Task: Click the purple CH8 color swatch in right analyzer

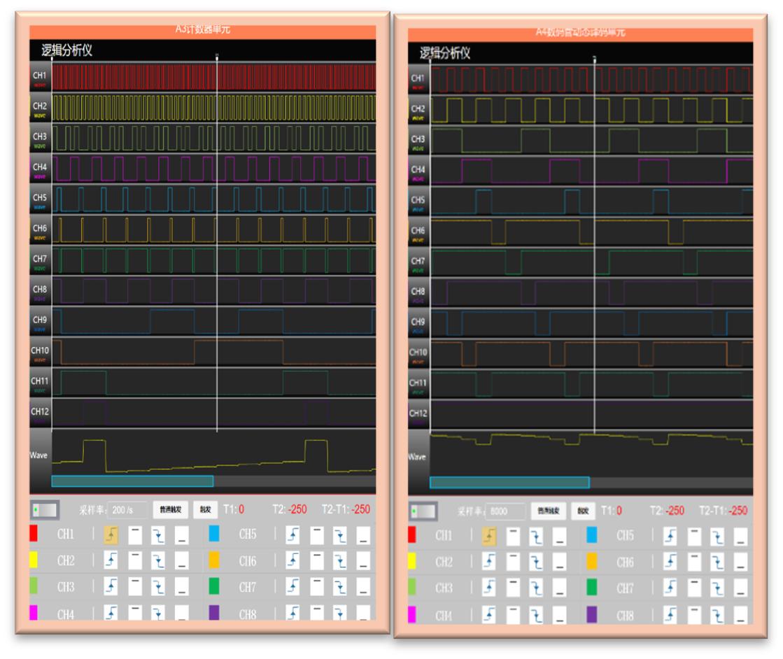Action: pyautogui.click(x=593, y=615)
